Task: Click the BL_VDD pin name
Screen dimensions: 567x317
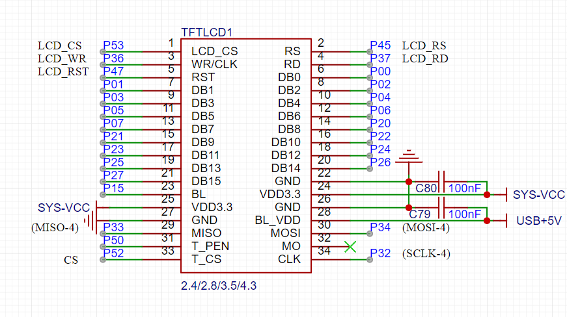Action: (x=277, y=220)
